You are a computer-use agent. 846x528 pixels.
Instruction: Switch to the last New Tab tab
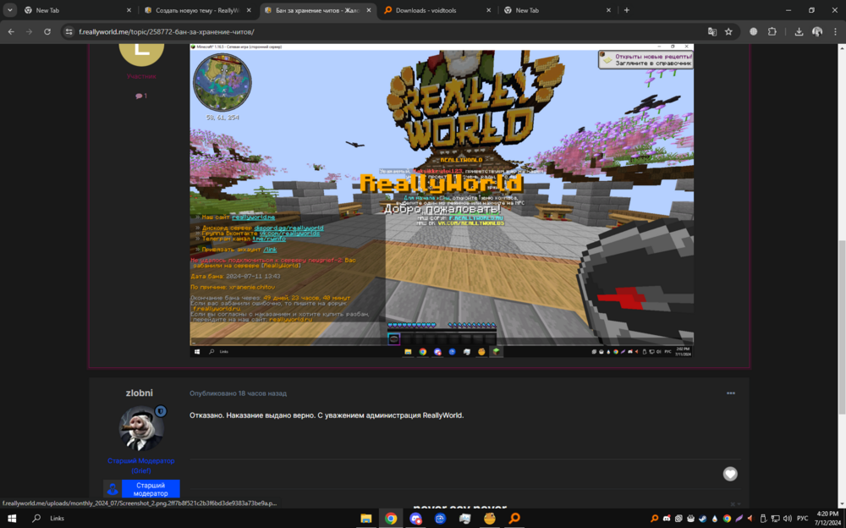click(x=558, y=10)
